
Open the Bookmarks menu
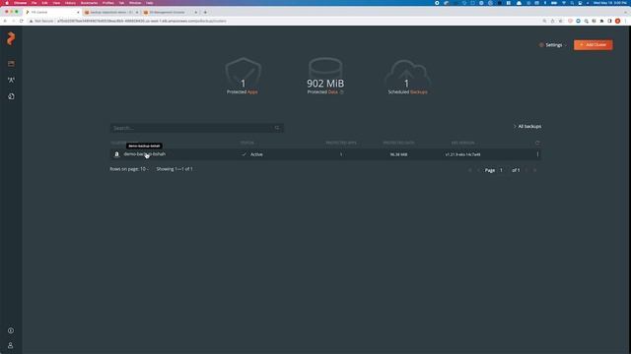[89, 3]
